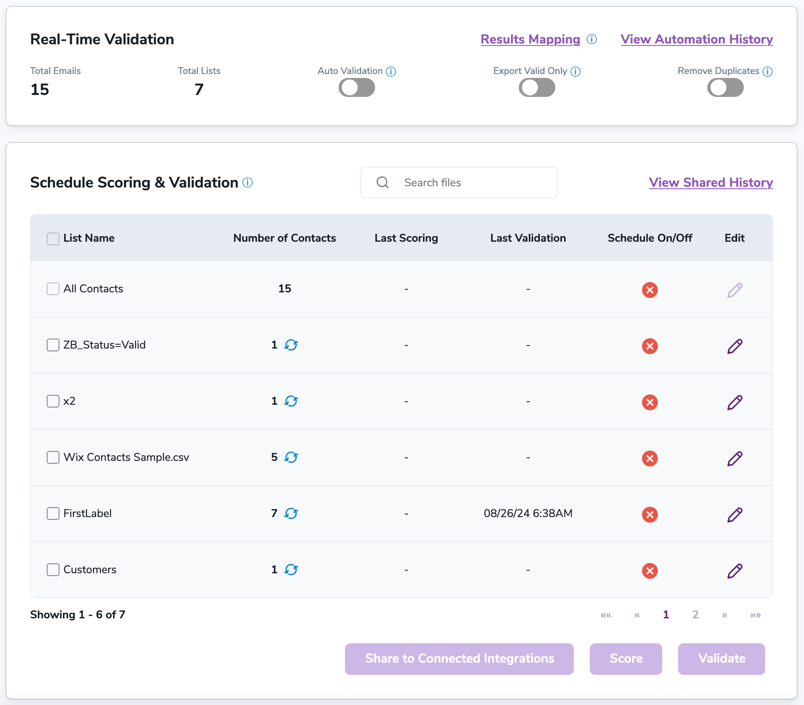804x705 pixels.
Task: Select the Wix Contacts Sample.csv checkbox
Action: [x=53, y=457]
